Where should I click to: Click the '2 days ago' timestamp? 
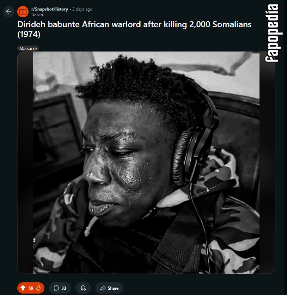pos(82,9)
